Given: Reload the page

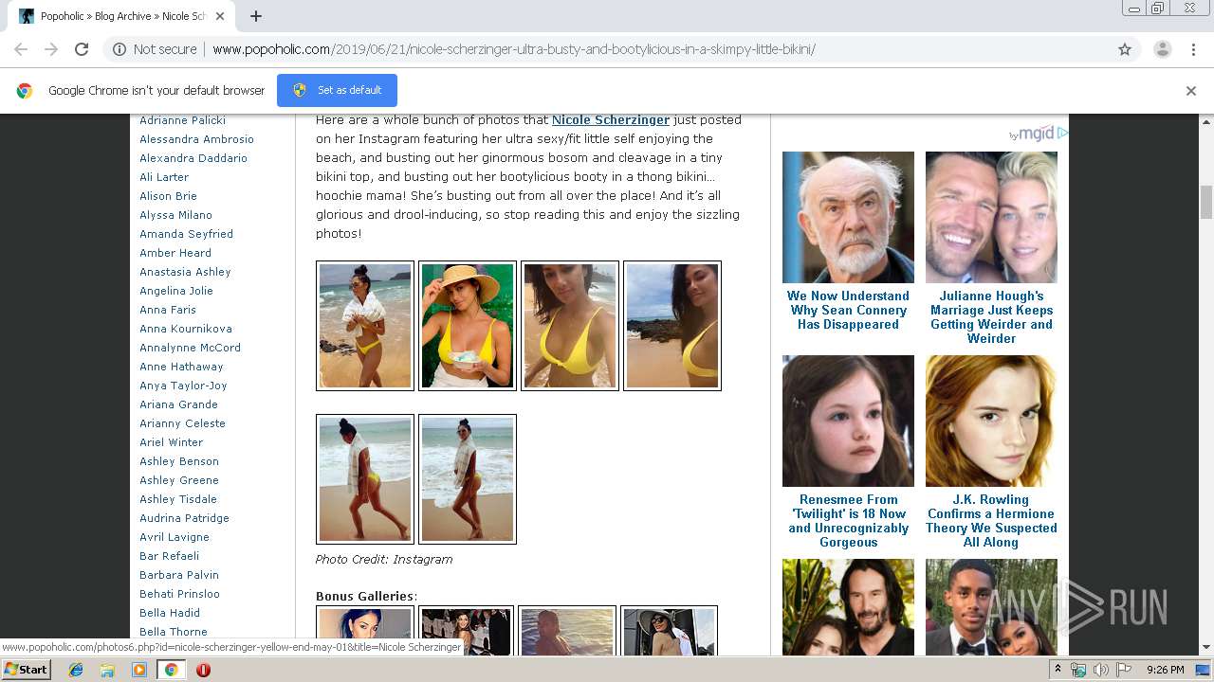Looking at the screenshot, I should 82,49.
